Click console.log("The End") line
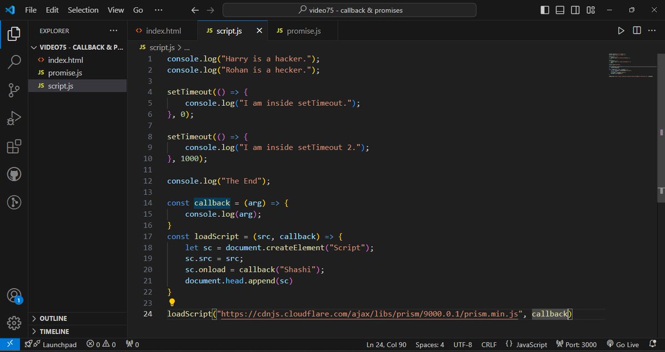Image resolution: width=665 pixels, height=352 pixels. coord(218,181)
